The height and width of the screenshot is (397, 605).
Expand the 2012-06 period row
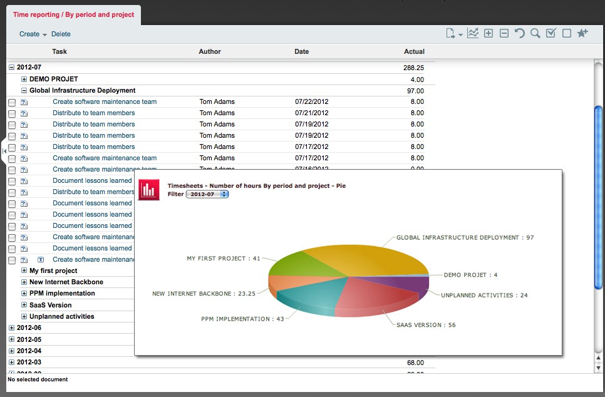tap(11, 328)
